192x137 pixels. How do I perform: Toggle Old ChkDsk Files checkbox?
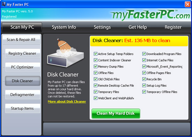(95, 79)
